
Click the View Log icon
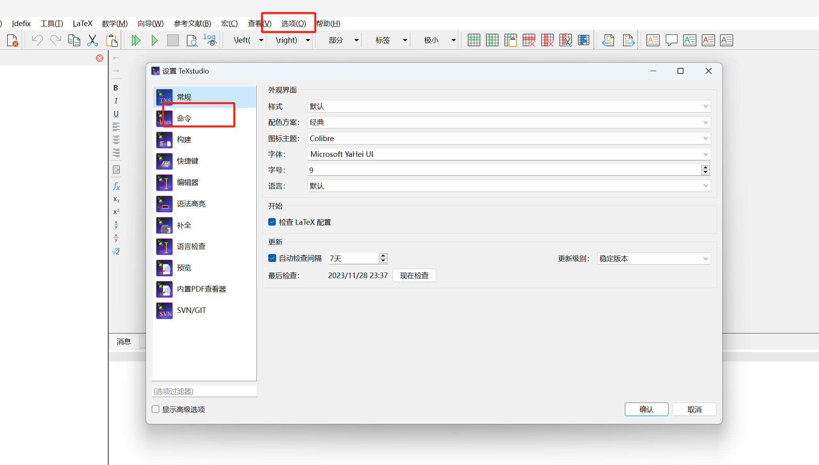[x=210, y=40]
